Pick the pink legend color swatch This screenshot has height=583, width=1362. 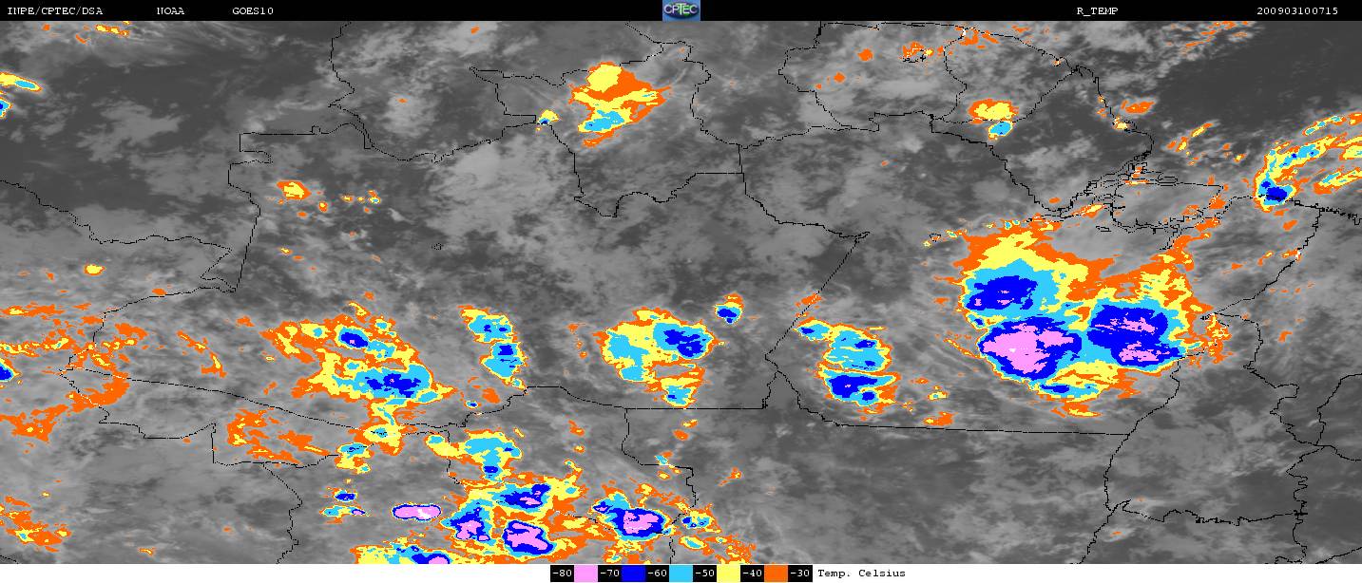tap(585, 574)
